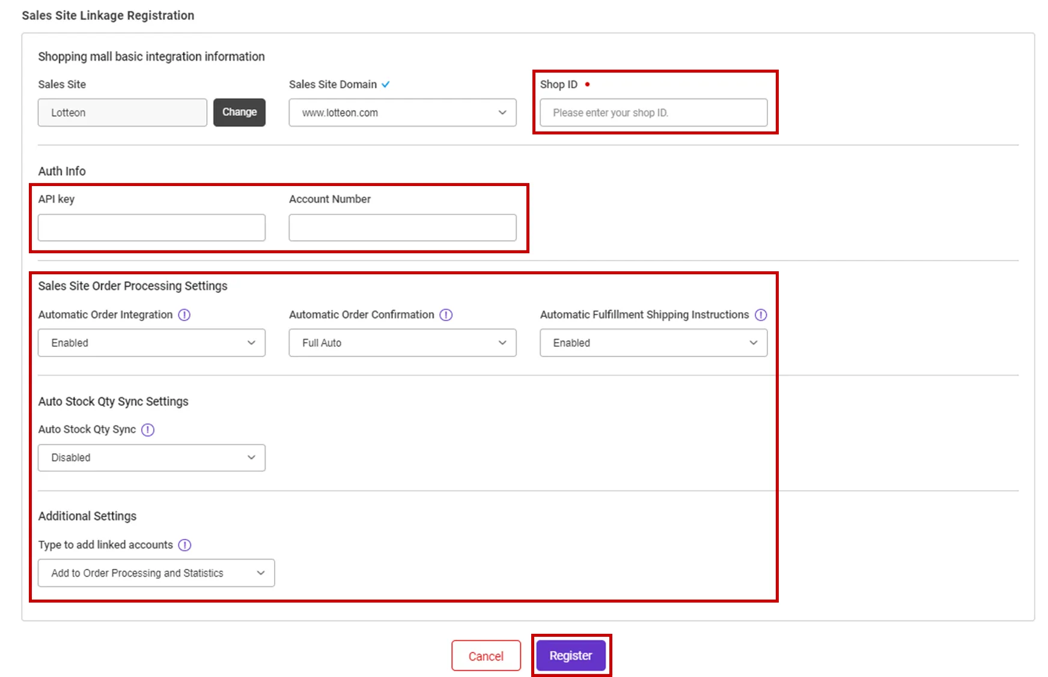Click the red required dot beside Shop ID
The image size is (1048, 677).
click(587, 85)
